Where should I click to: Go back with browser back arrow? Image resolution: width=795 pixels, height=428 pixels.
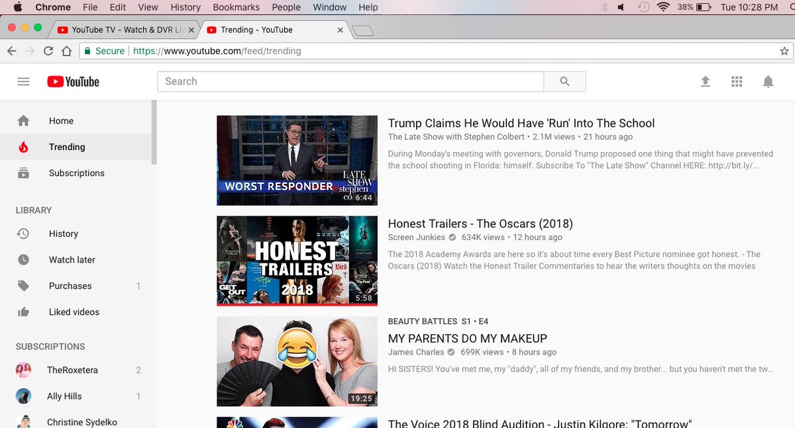coord(12,51)
